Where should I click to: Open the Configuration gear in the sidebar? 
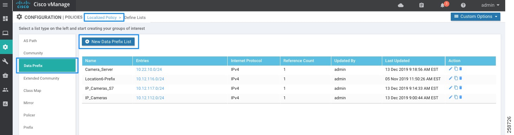(x=5, y=47)
